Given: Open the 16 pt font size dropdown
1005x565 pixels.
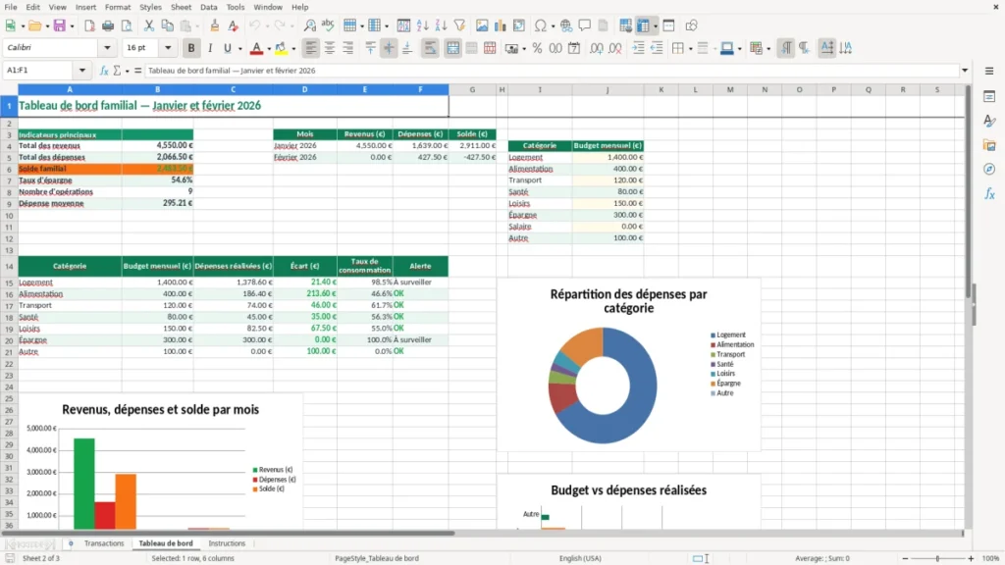Looking at the screenshot, I should pyautogui.click(x=168, y=47).
